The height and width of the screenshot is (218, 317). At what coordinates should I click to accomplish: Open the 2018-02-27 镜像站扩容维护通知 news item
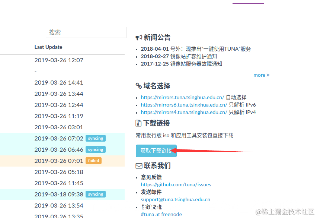(179, 57)
